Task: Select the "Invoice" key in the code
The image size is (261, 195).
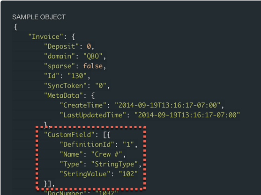Action: (46, 36)
